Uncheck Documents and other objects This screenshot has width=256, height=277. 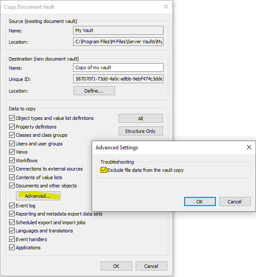pyautogui.click(x=12, y=186)
